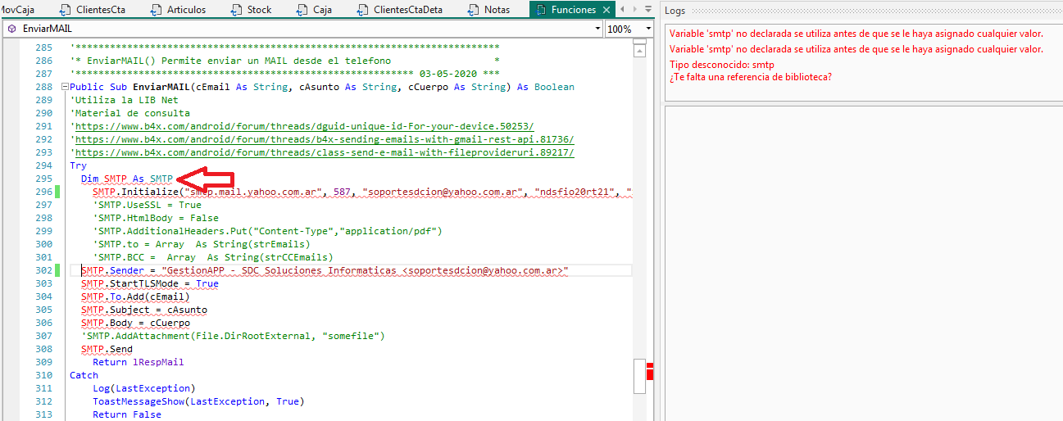1063x421 pixels.
Task: Click the 'SMTP.Subject = cAsunto' line
Action: click(144, 310)
